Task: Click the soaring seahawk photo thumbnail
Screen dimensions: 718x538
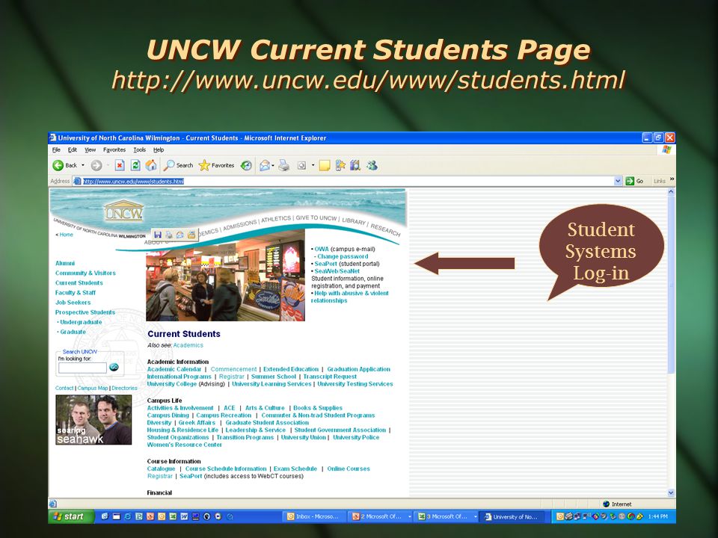Action: tap(93, 419)
